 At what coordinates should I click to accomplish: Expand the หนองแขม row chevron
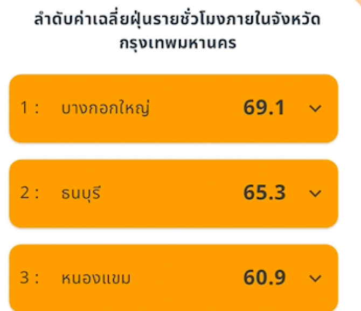[x=316, y=278]
